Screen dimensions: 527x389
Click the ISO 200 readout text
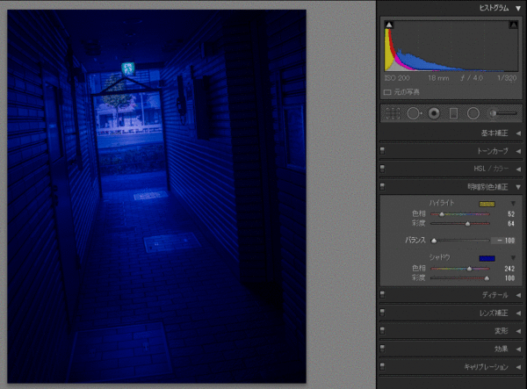click(397, 78)
